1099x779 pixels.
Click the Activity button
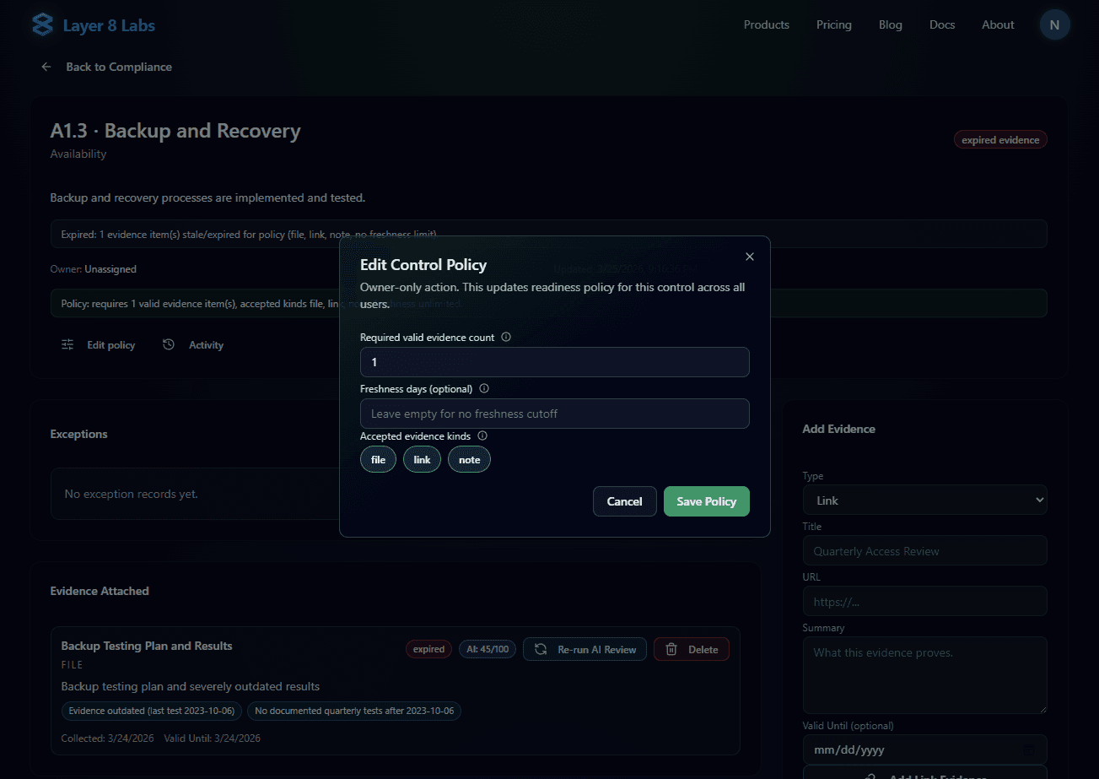point(193,344)
